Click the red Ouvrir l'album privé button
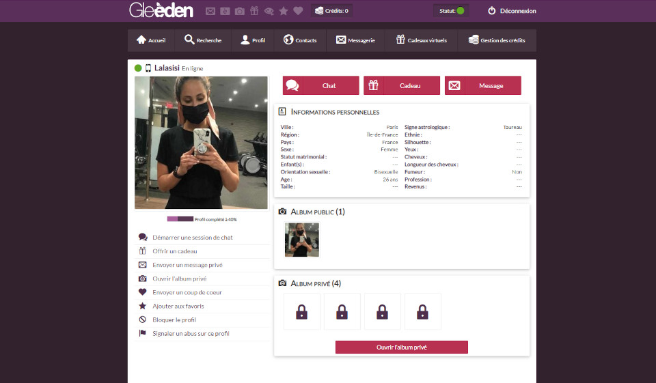 pyautogui.click(x=402, y=347)
